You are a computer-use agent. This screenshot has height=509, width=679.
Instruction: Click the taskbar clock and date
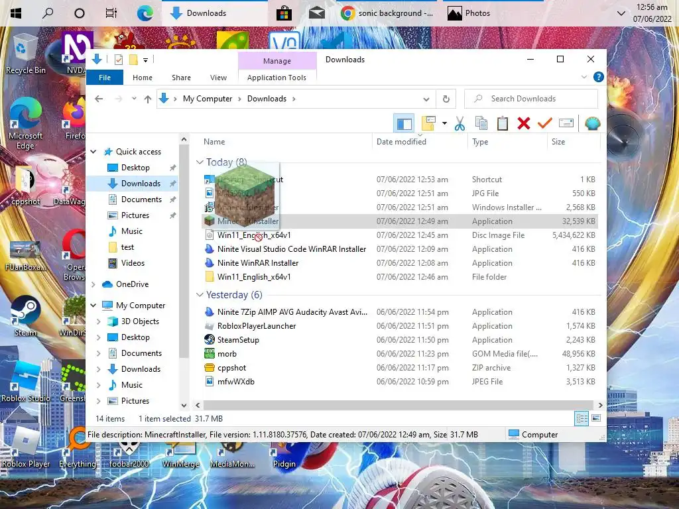pyautogui.click(x=652, y=13)
